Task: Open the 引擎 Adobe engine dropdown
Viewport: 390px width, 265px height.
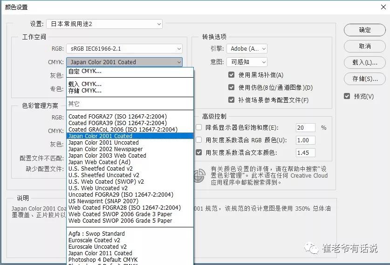Action: (247, 48)
